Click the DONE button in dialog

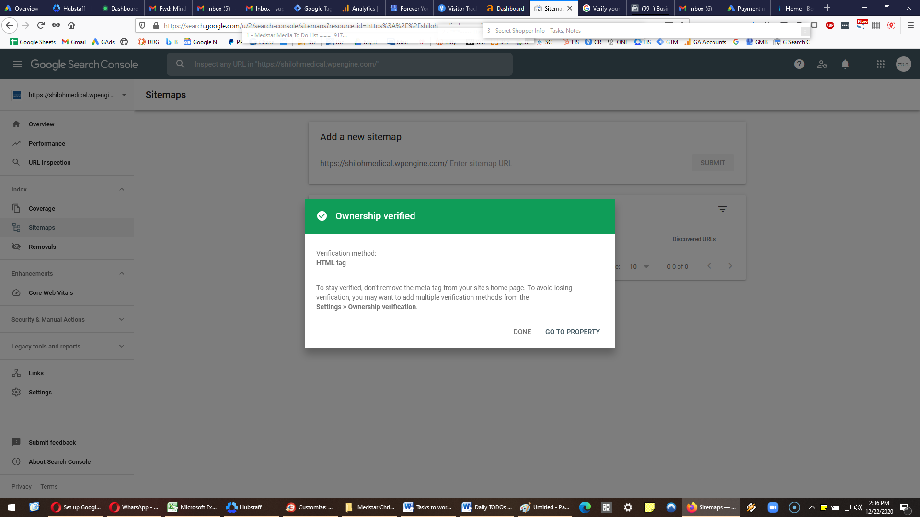[522, 332]
